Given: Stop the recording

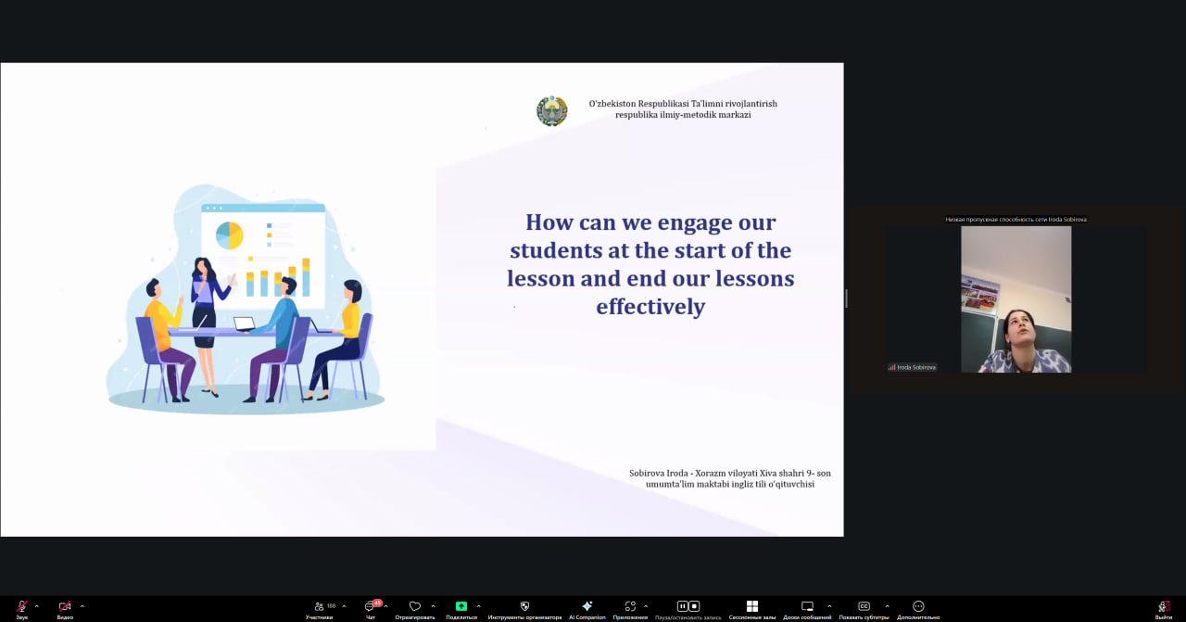Looking at the screenshot, I should tap(694, 606).
